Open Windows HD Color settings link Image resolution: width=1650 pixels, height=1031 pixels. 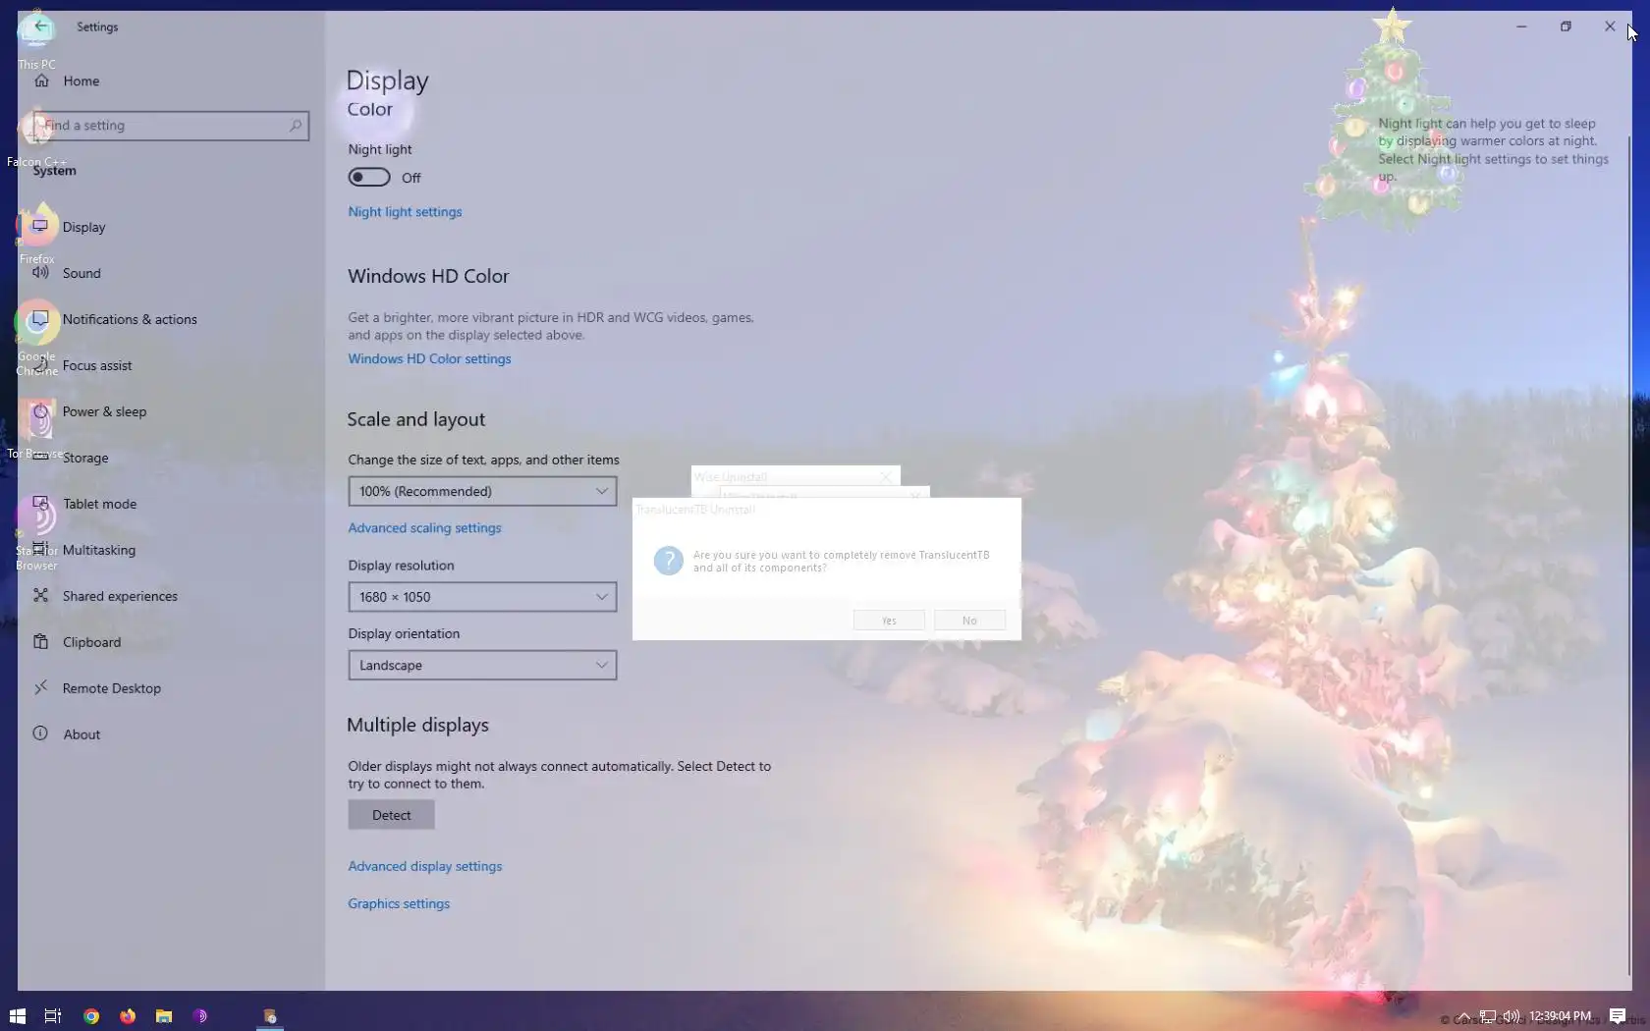[x=429, y=359]
